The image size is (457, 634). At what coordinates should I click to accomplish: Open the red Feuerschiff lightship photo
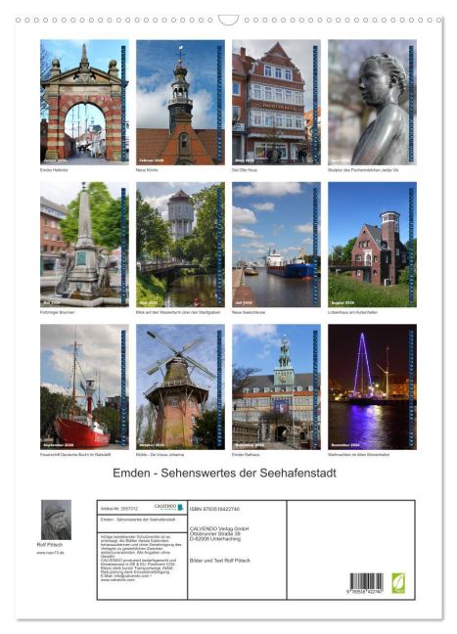pos(84,386)
